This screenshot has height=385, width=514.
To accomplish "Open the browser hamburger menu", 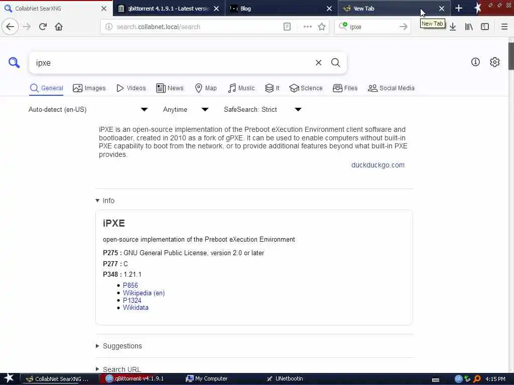I will tap(504, 27).
